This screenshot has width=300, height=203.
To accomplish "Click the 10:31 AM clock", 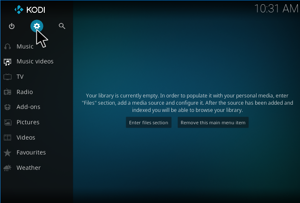I will tap(276, 9).
